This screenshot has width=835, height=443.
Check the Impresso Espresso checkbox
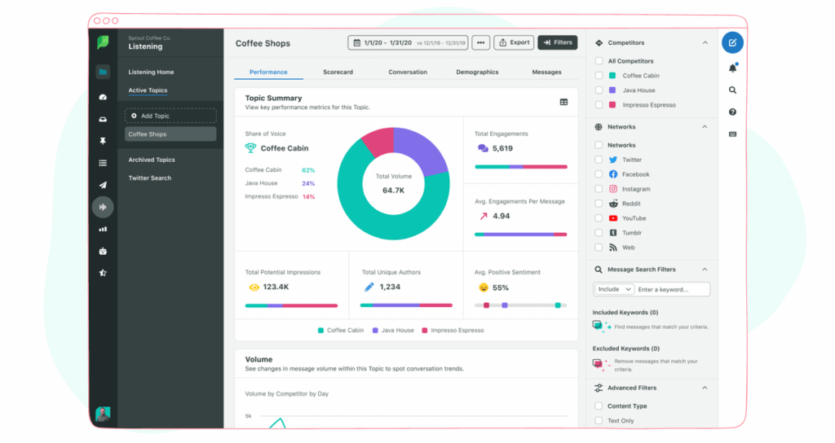pos(599,105)
